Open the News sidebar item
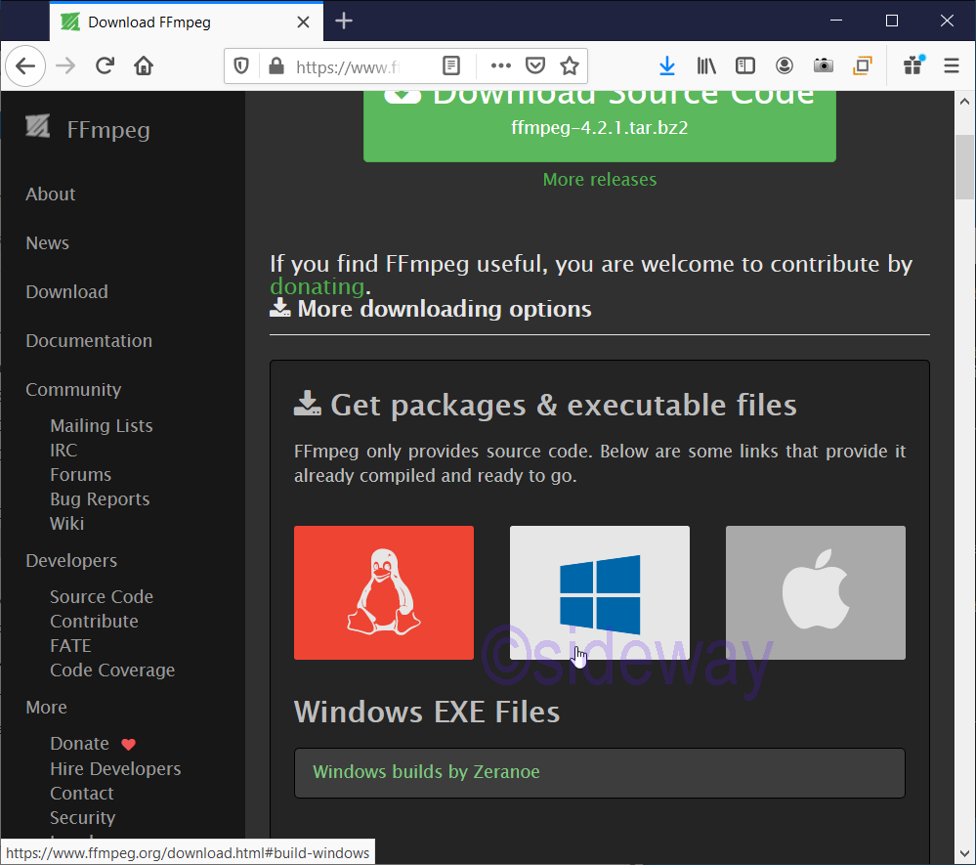The width and height of the screenshot is (976, 865). pyautogui.click(x=47, y=242)
